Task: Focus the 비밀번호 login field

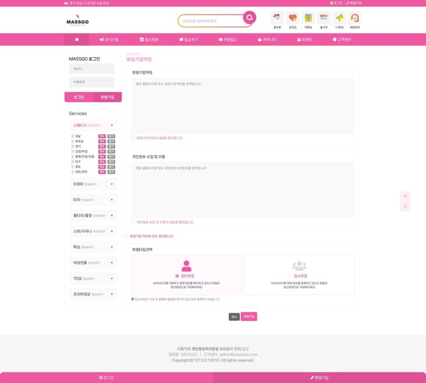Action: 91,82
